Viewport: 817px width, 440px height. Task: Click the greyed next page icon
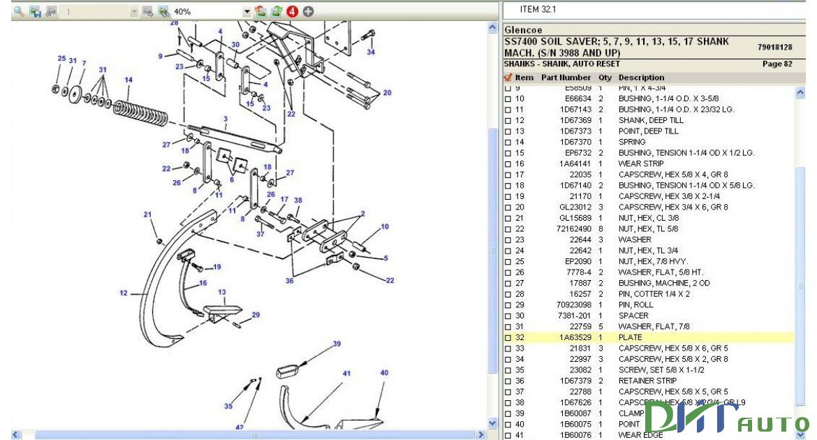click(147, 11)
